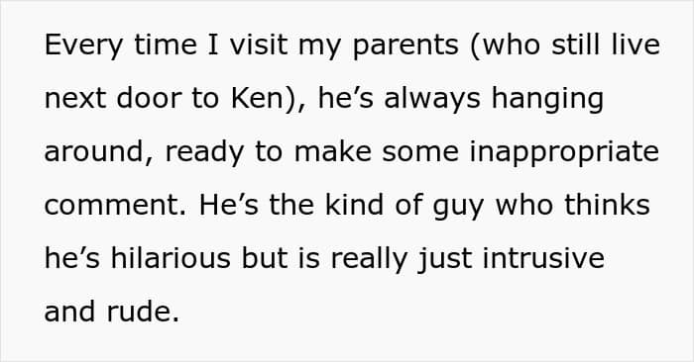Click the word "really" in fifth line

coord(369,260)
